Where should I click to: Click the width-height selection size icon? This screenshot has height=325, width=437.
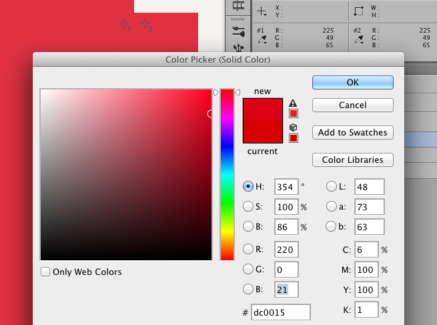click(x=359, y=11)
